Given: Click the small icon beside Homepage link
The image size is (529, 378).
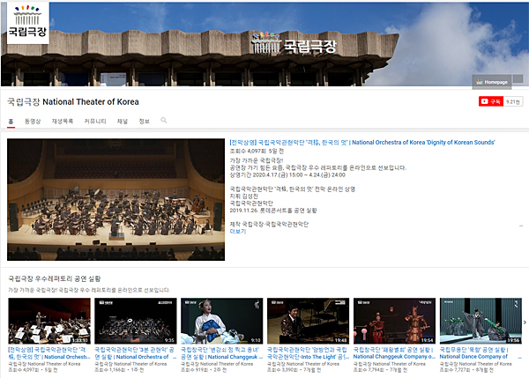Looking at the screenshot, I should pos(518,79).
